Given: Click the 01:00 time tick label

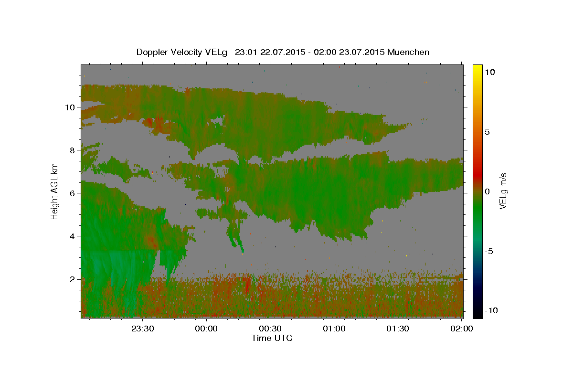Looking at the screenshot, I should pyautogui.click(x=334, y=329).
